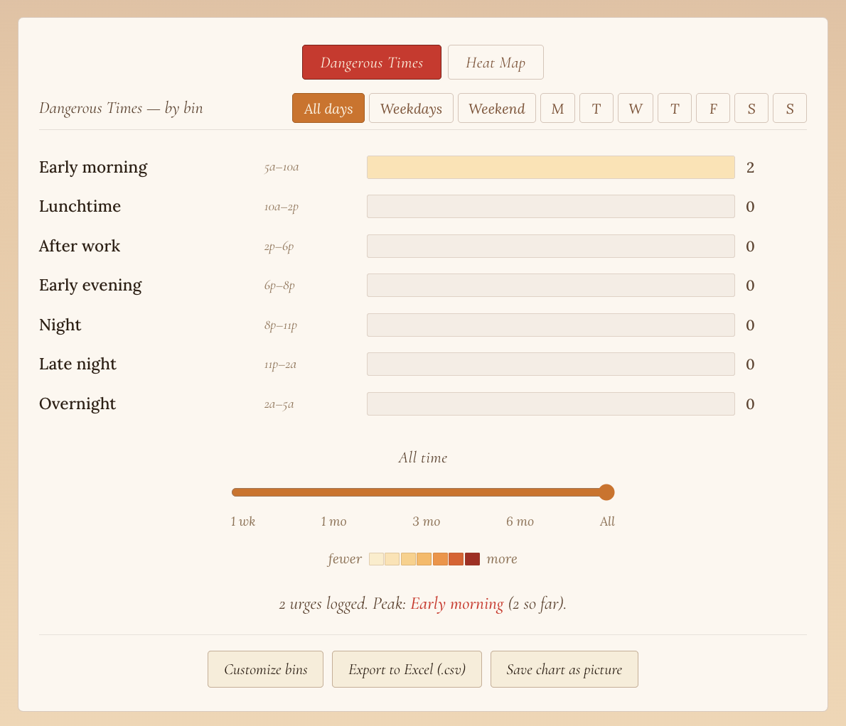Set the time range to 1 mo

[x=333, y=521]
